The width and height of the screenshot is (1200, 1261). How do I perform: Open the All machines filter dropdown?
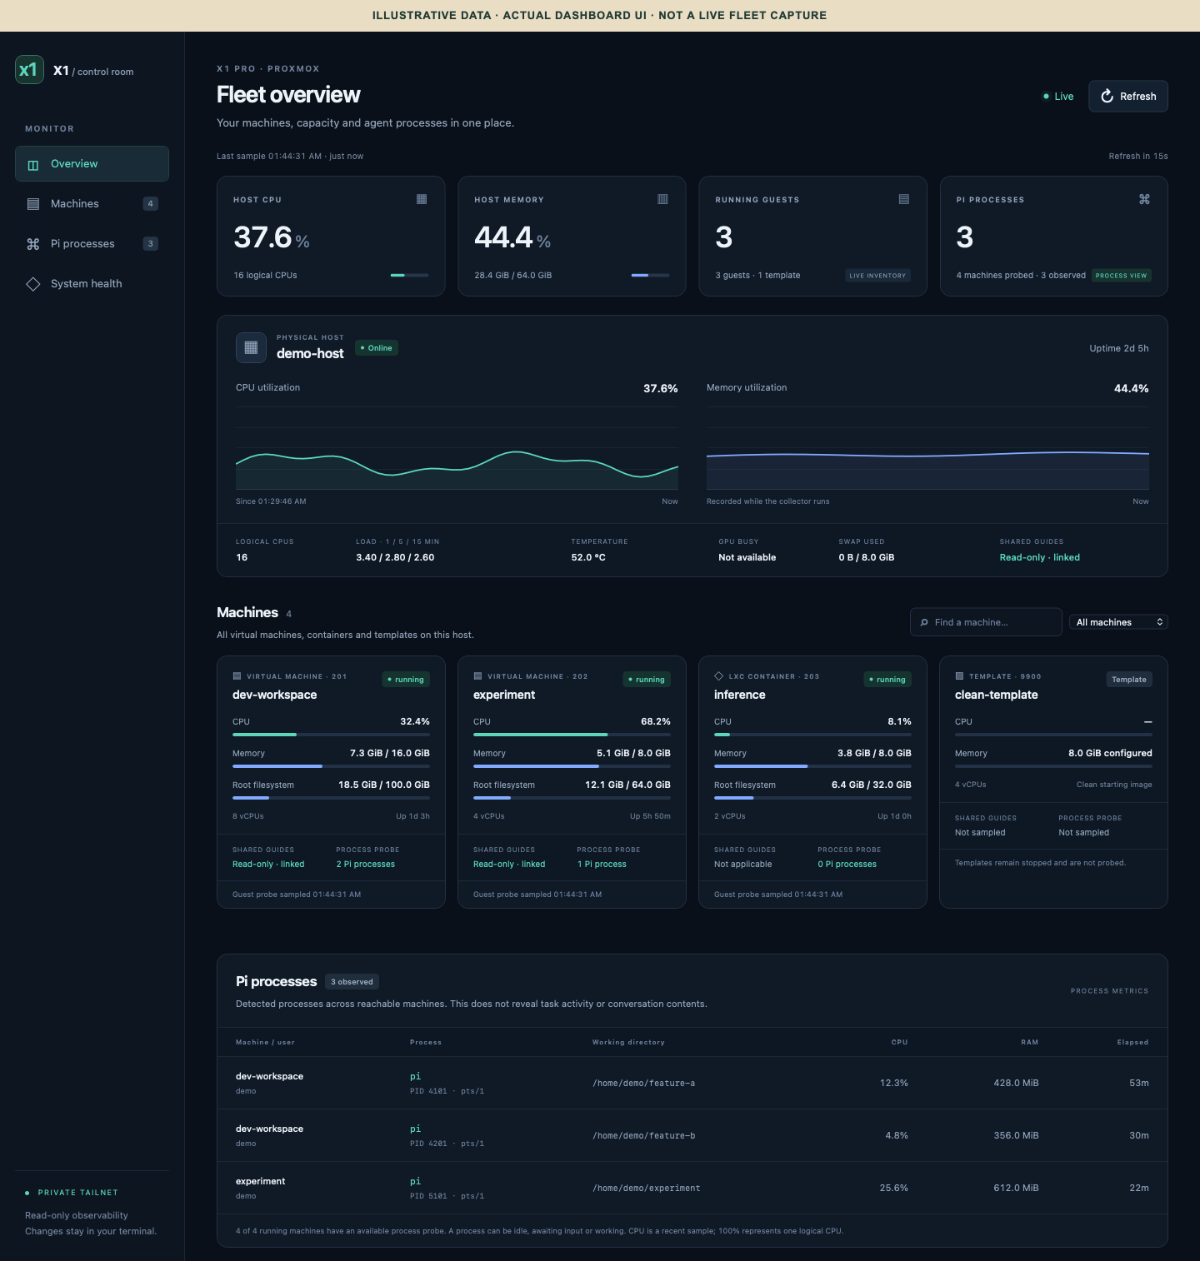point(1118,622)
